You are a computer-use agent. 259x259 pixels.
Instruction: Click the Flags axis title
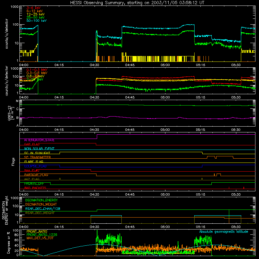click(x=13, y=162)
